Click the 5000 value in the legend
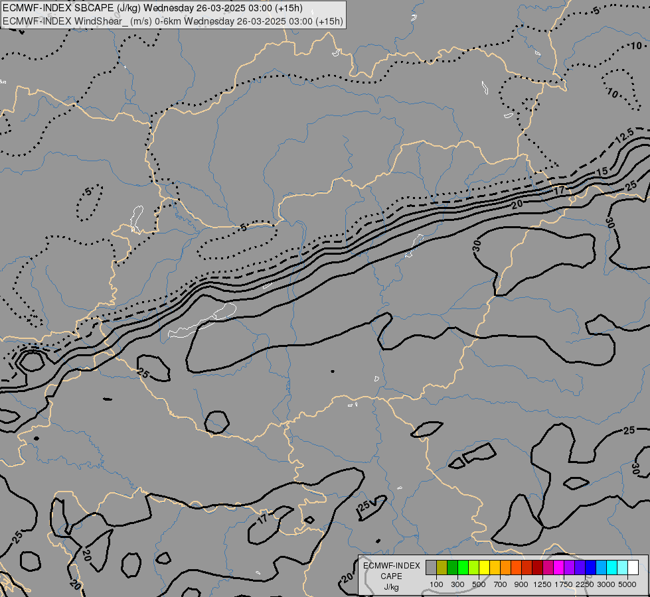This screenshot has width=650, height=597. [627, 584]
